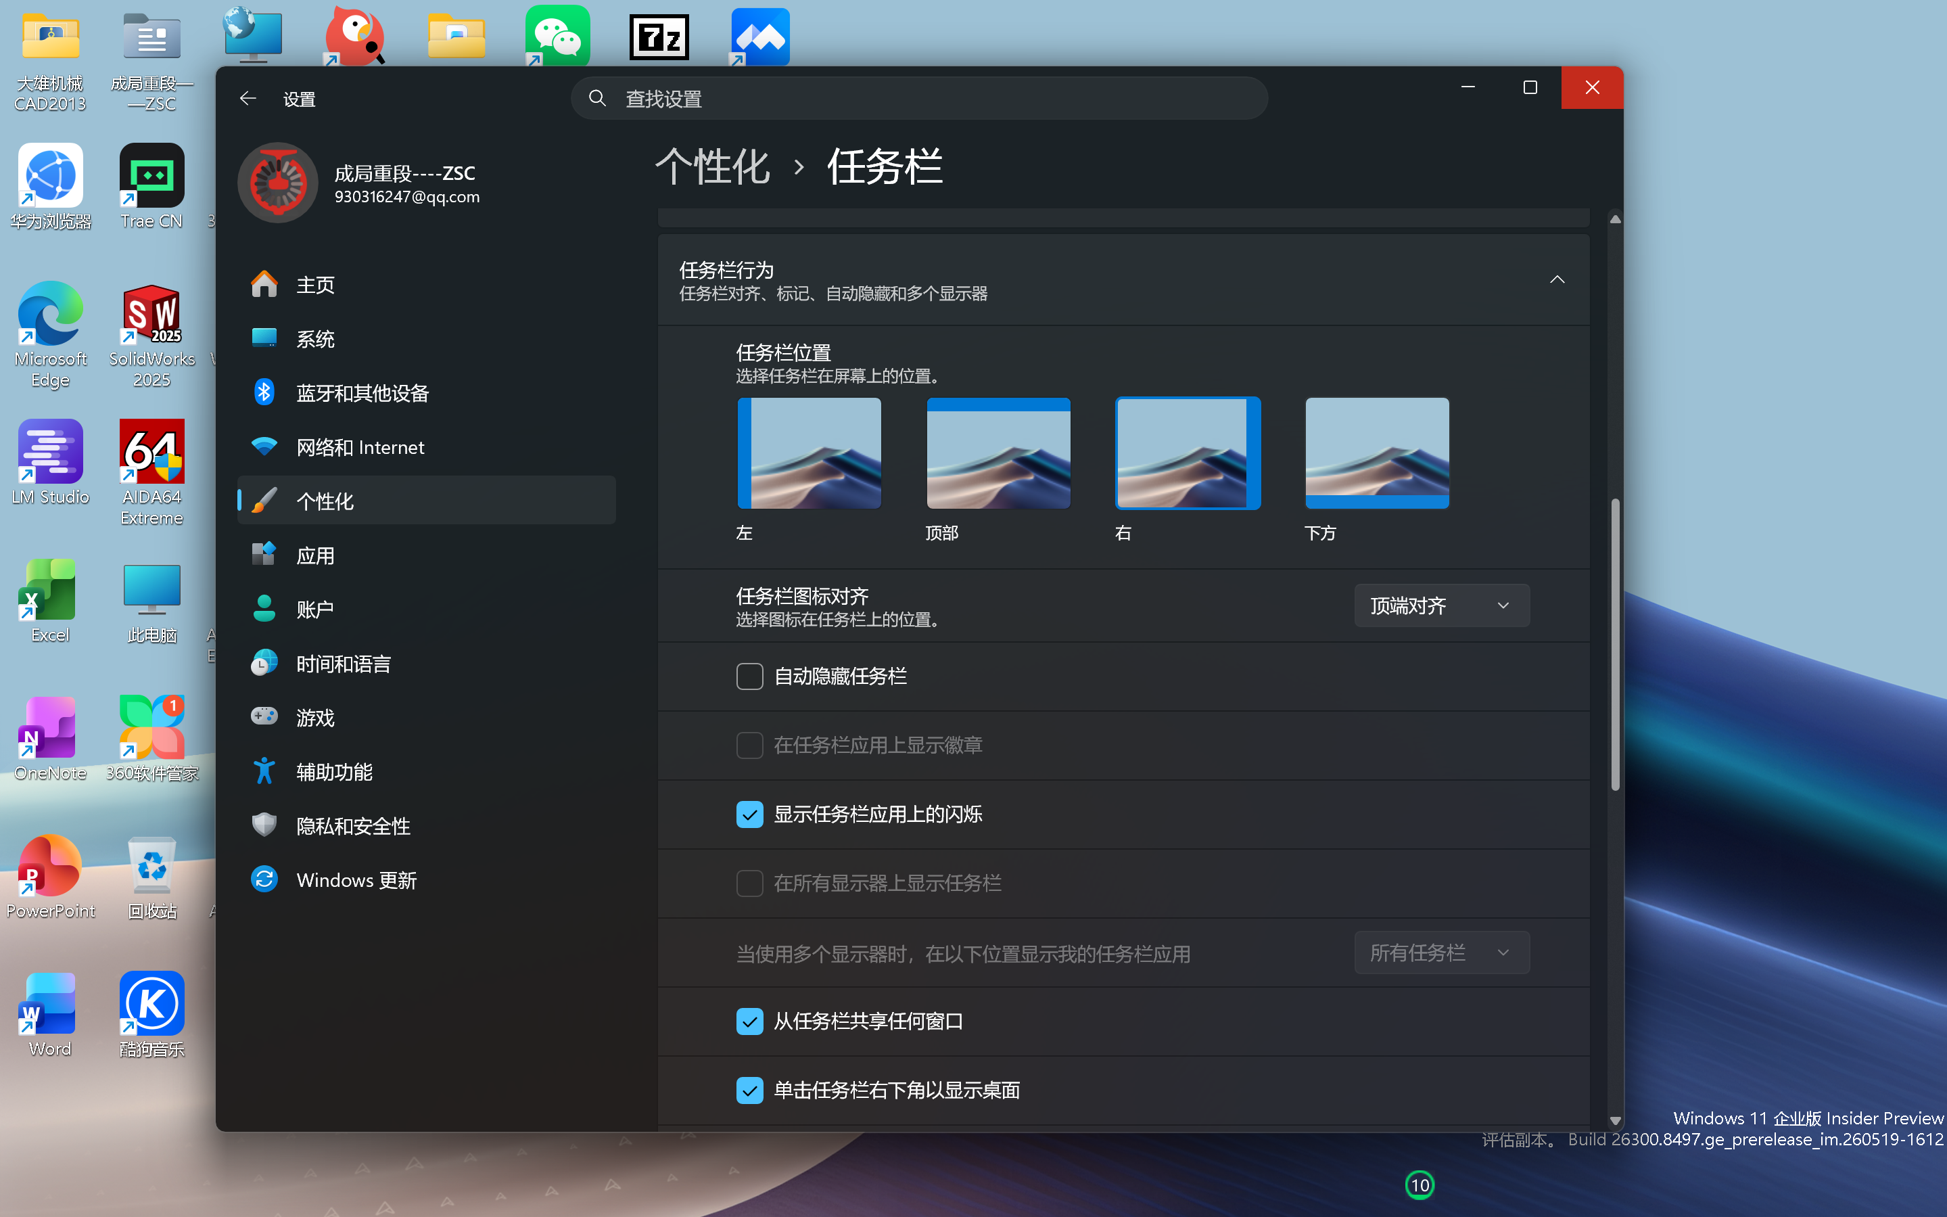The height and width of the screenshot is (1217, 1947).
Task: Select 下方 taskbar position thumbnail
Action: point(1377,453)
